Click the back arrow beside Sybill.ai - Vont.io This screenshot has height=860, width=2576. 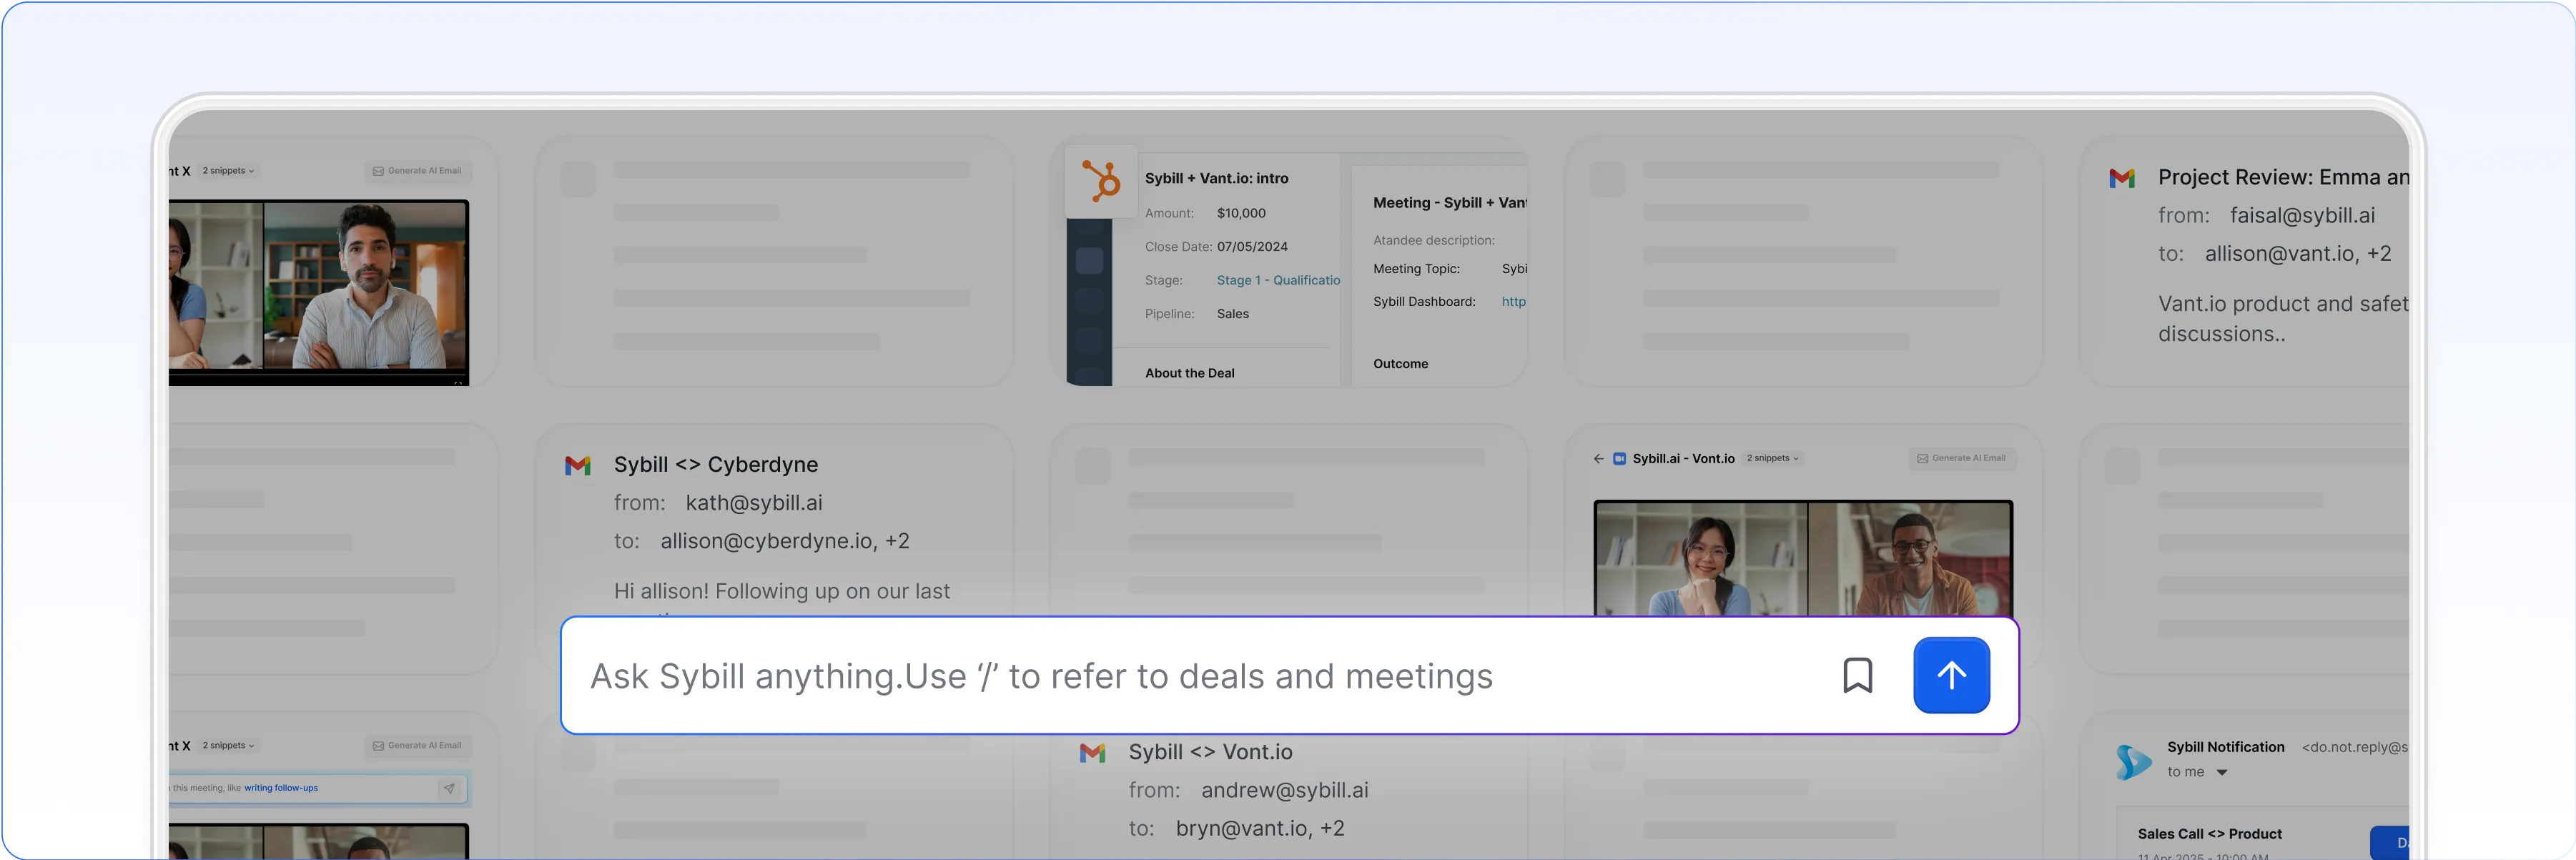coord(1598,459)
